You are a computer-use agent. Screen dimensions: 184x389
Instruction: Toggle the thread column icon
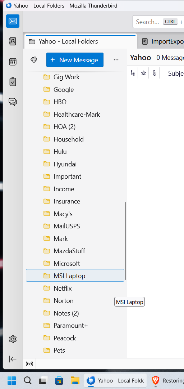click(133, 73)
